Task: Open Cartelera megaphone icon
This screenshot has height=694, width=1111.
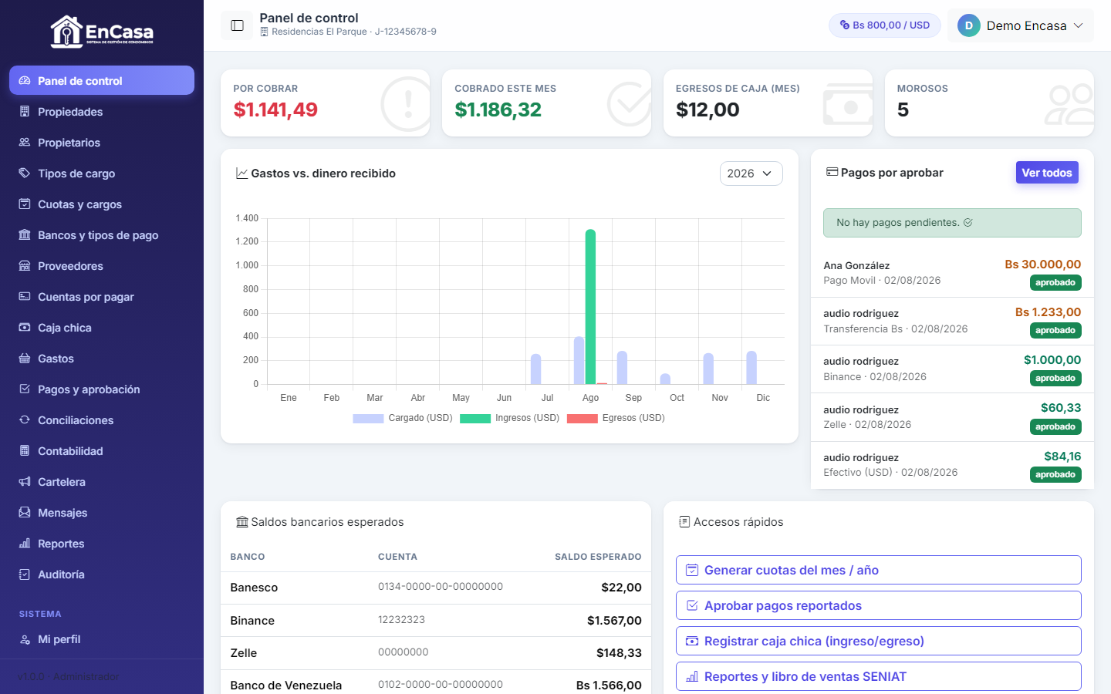Action: point(25,482)
